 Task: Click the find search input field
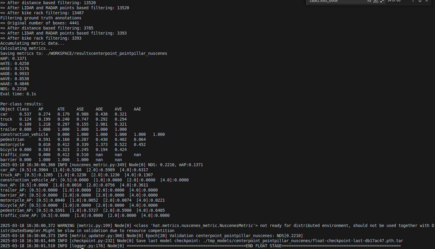[x=337, y=1]
